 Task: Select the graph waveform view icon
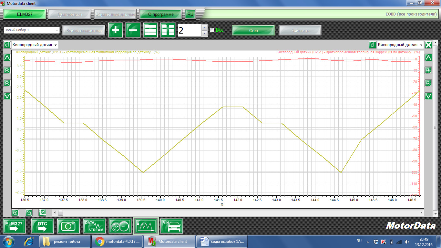click(146, 226)
